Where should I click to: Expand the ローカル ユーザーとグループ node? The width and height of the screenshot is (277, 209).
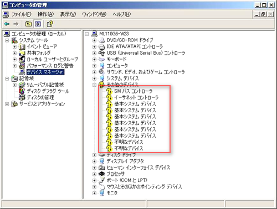pos(14,60)
